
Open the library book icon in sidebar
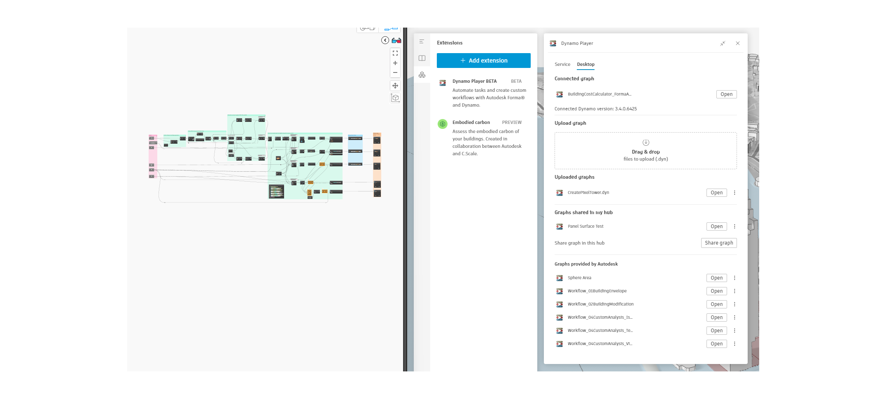422,58
